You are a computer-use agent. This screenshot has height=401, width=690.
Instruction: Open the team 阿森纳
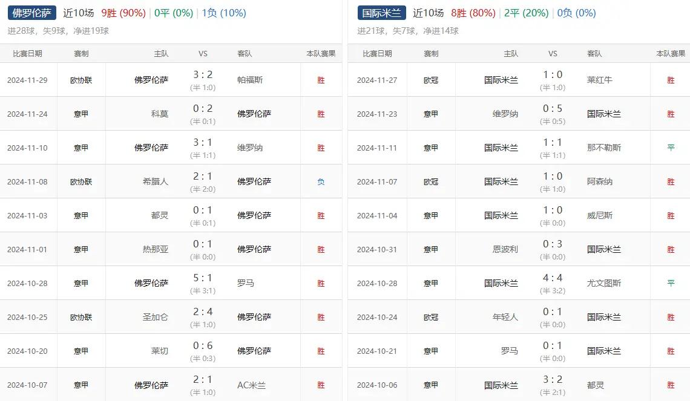click(x=599, y=181)
